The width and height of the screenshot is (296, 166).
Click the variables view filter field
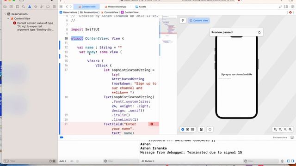(x=121, y=161)
